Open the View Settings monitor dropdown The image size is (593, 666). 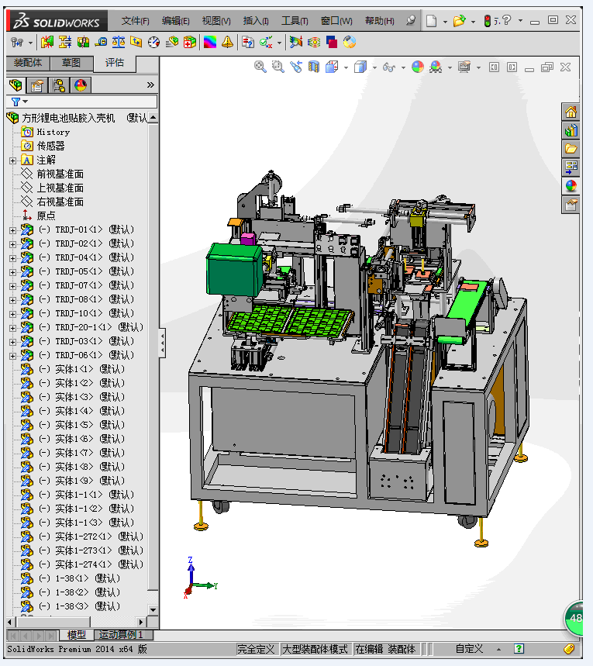tap(479, 67)
